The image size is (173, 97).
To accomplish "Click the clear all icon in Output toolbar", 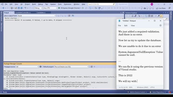I will point(69,16).
